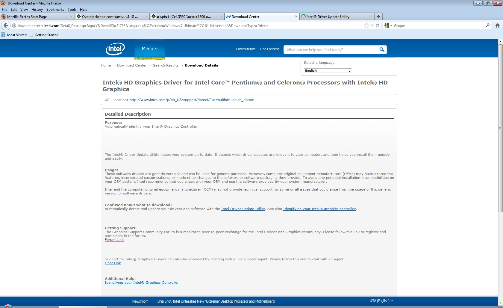This screenshot has width=503, height=308.
Task: Close the Download Center tab
Action: click(x=296, y=16)
